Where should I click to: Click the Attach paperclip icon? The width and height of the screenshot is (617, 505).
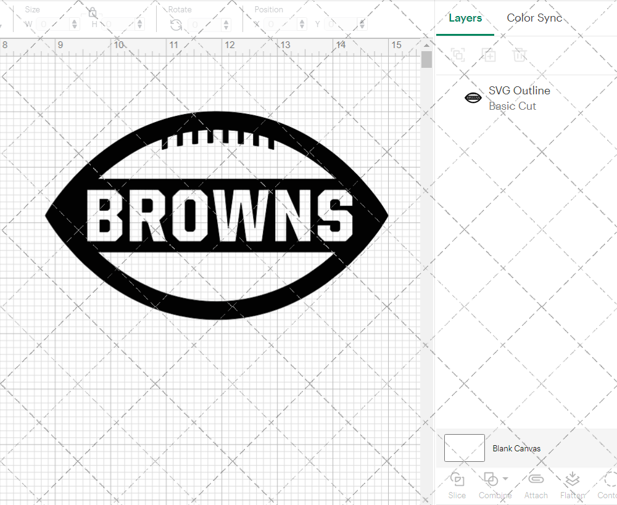[536, 480]
